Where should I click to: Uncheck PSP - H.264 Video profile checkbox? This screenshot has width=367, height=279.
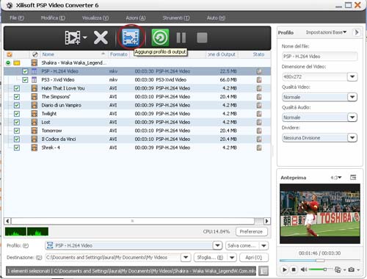tap(25, 71)
